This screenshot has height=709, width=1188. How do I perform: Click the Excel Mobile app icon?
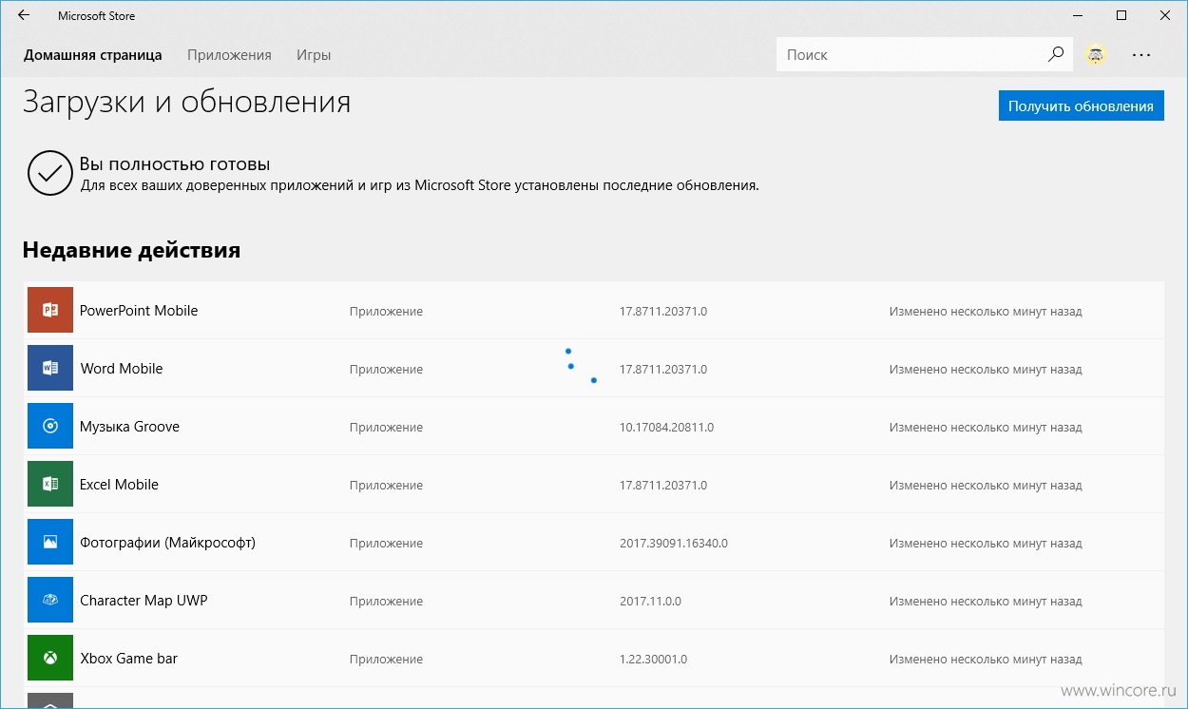pos(50,484)
